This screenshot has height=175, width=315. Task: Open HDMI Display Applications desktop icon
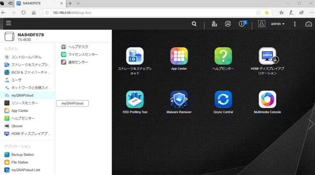coord(267,56)
